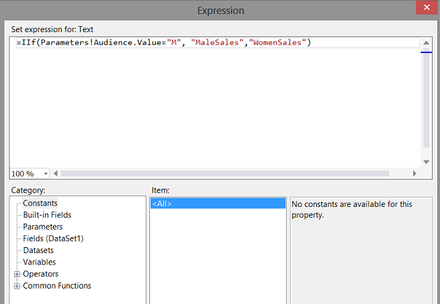Select Common Functions category label

(x=57, y=286)
